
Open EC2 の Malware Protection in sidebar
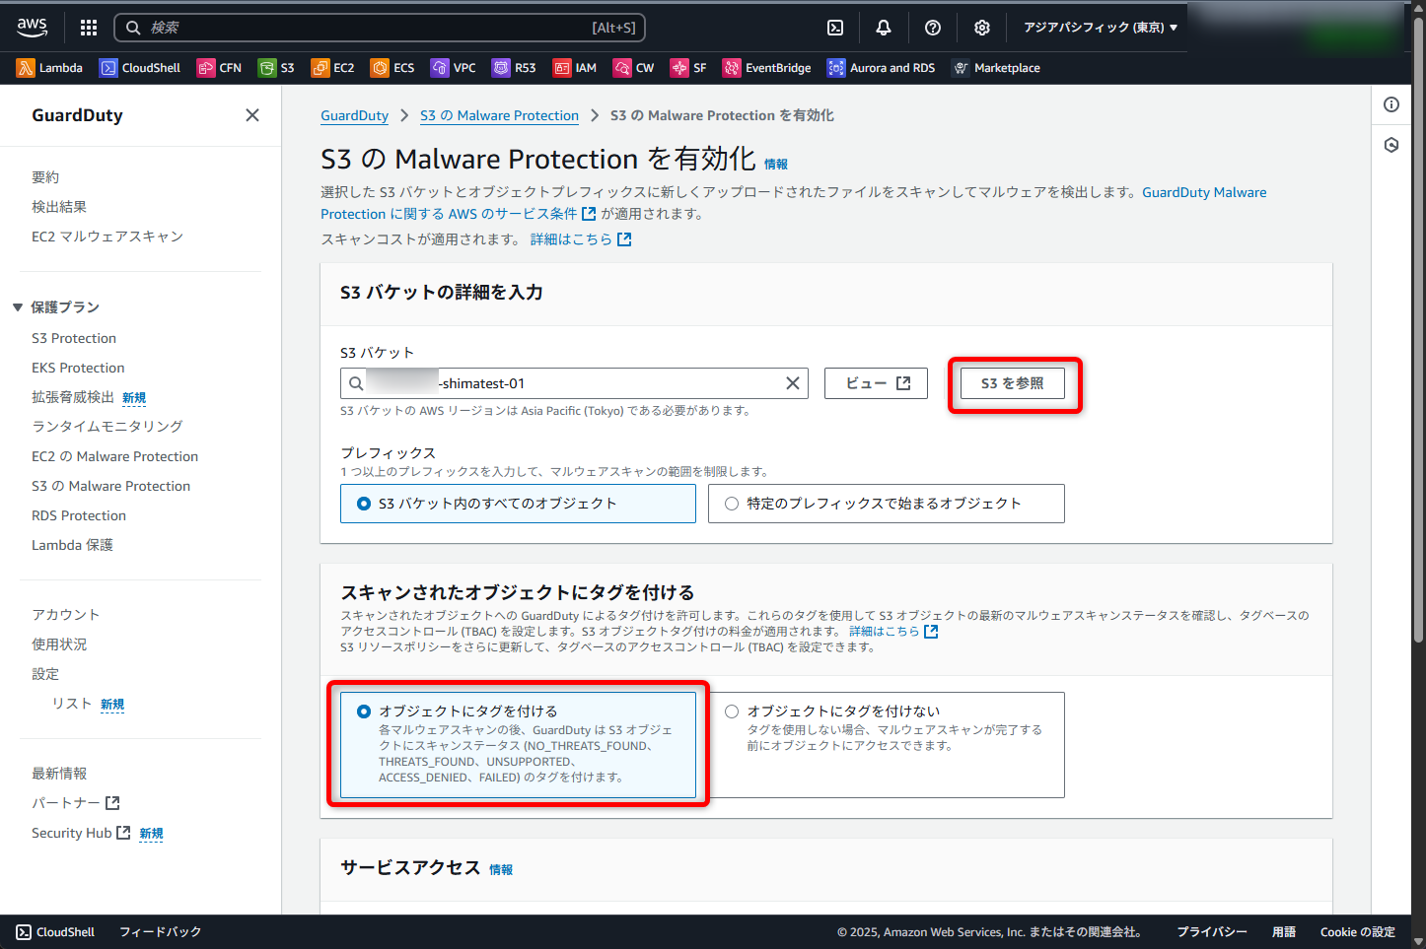click(114, 456)
